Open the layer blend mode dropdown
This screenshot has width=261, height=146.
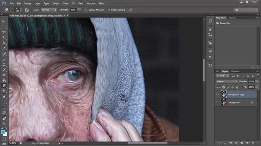point(227,82)
